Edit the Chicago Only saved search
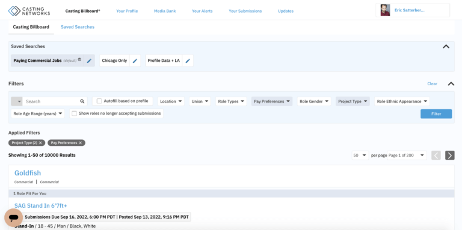The image size is (462, 230). coord(135,61)
